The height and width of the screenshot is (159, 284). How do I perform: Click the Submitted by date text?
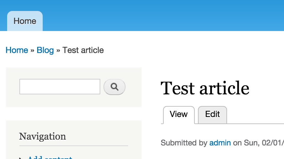pyautogui.click(x=264, y=143)
